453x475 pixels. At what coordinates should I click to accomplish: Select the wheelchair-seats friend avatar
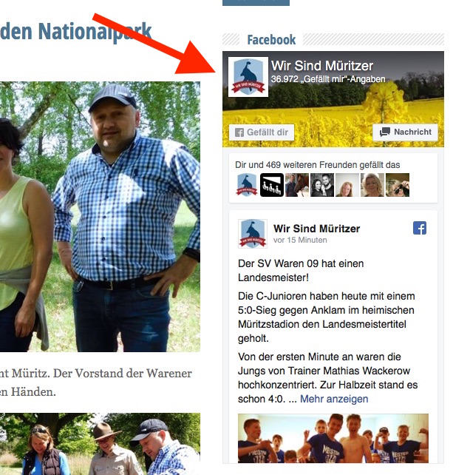tap(272, 185)
